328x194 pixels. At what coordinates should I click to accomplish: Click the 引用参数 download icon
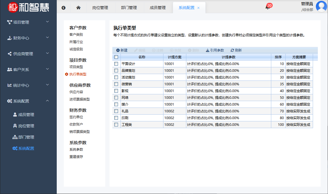pyautogui.click(x=207, y=50)
